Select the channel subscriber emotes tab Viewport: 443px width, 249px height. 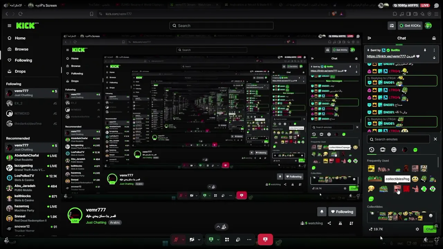[x=383, y=150]
